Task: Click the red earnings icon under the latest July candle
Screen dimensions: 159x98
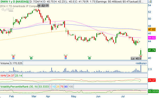Action: click(x=141, y=56)
